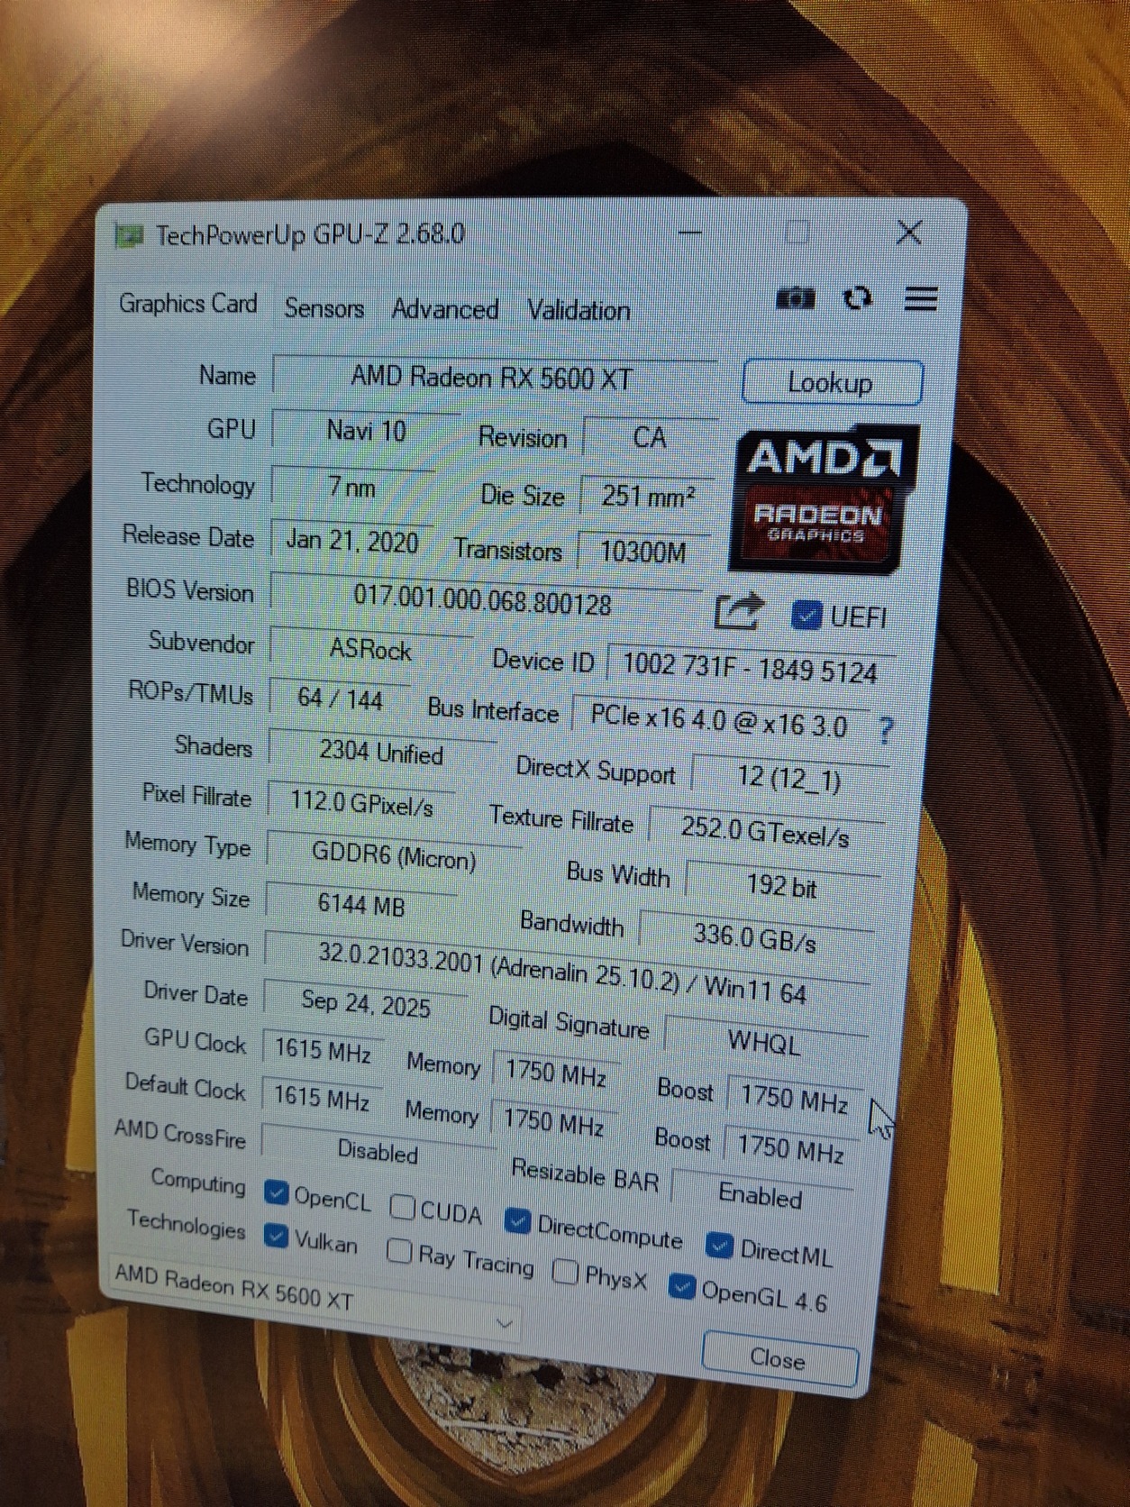The height and width of the screenshot is (1507, 1130).
Task: Click the Memory Size value 6144 MB
Action: 361,904
